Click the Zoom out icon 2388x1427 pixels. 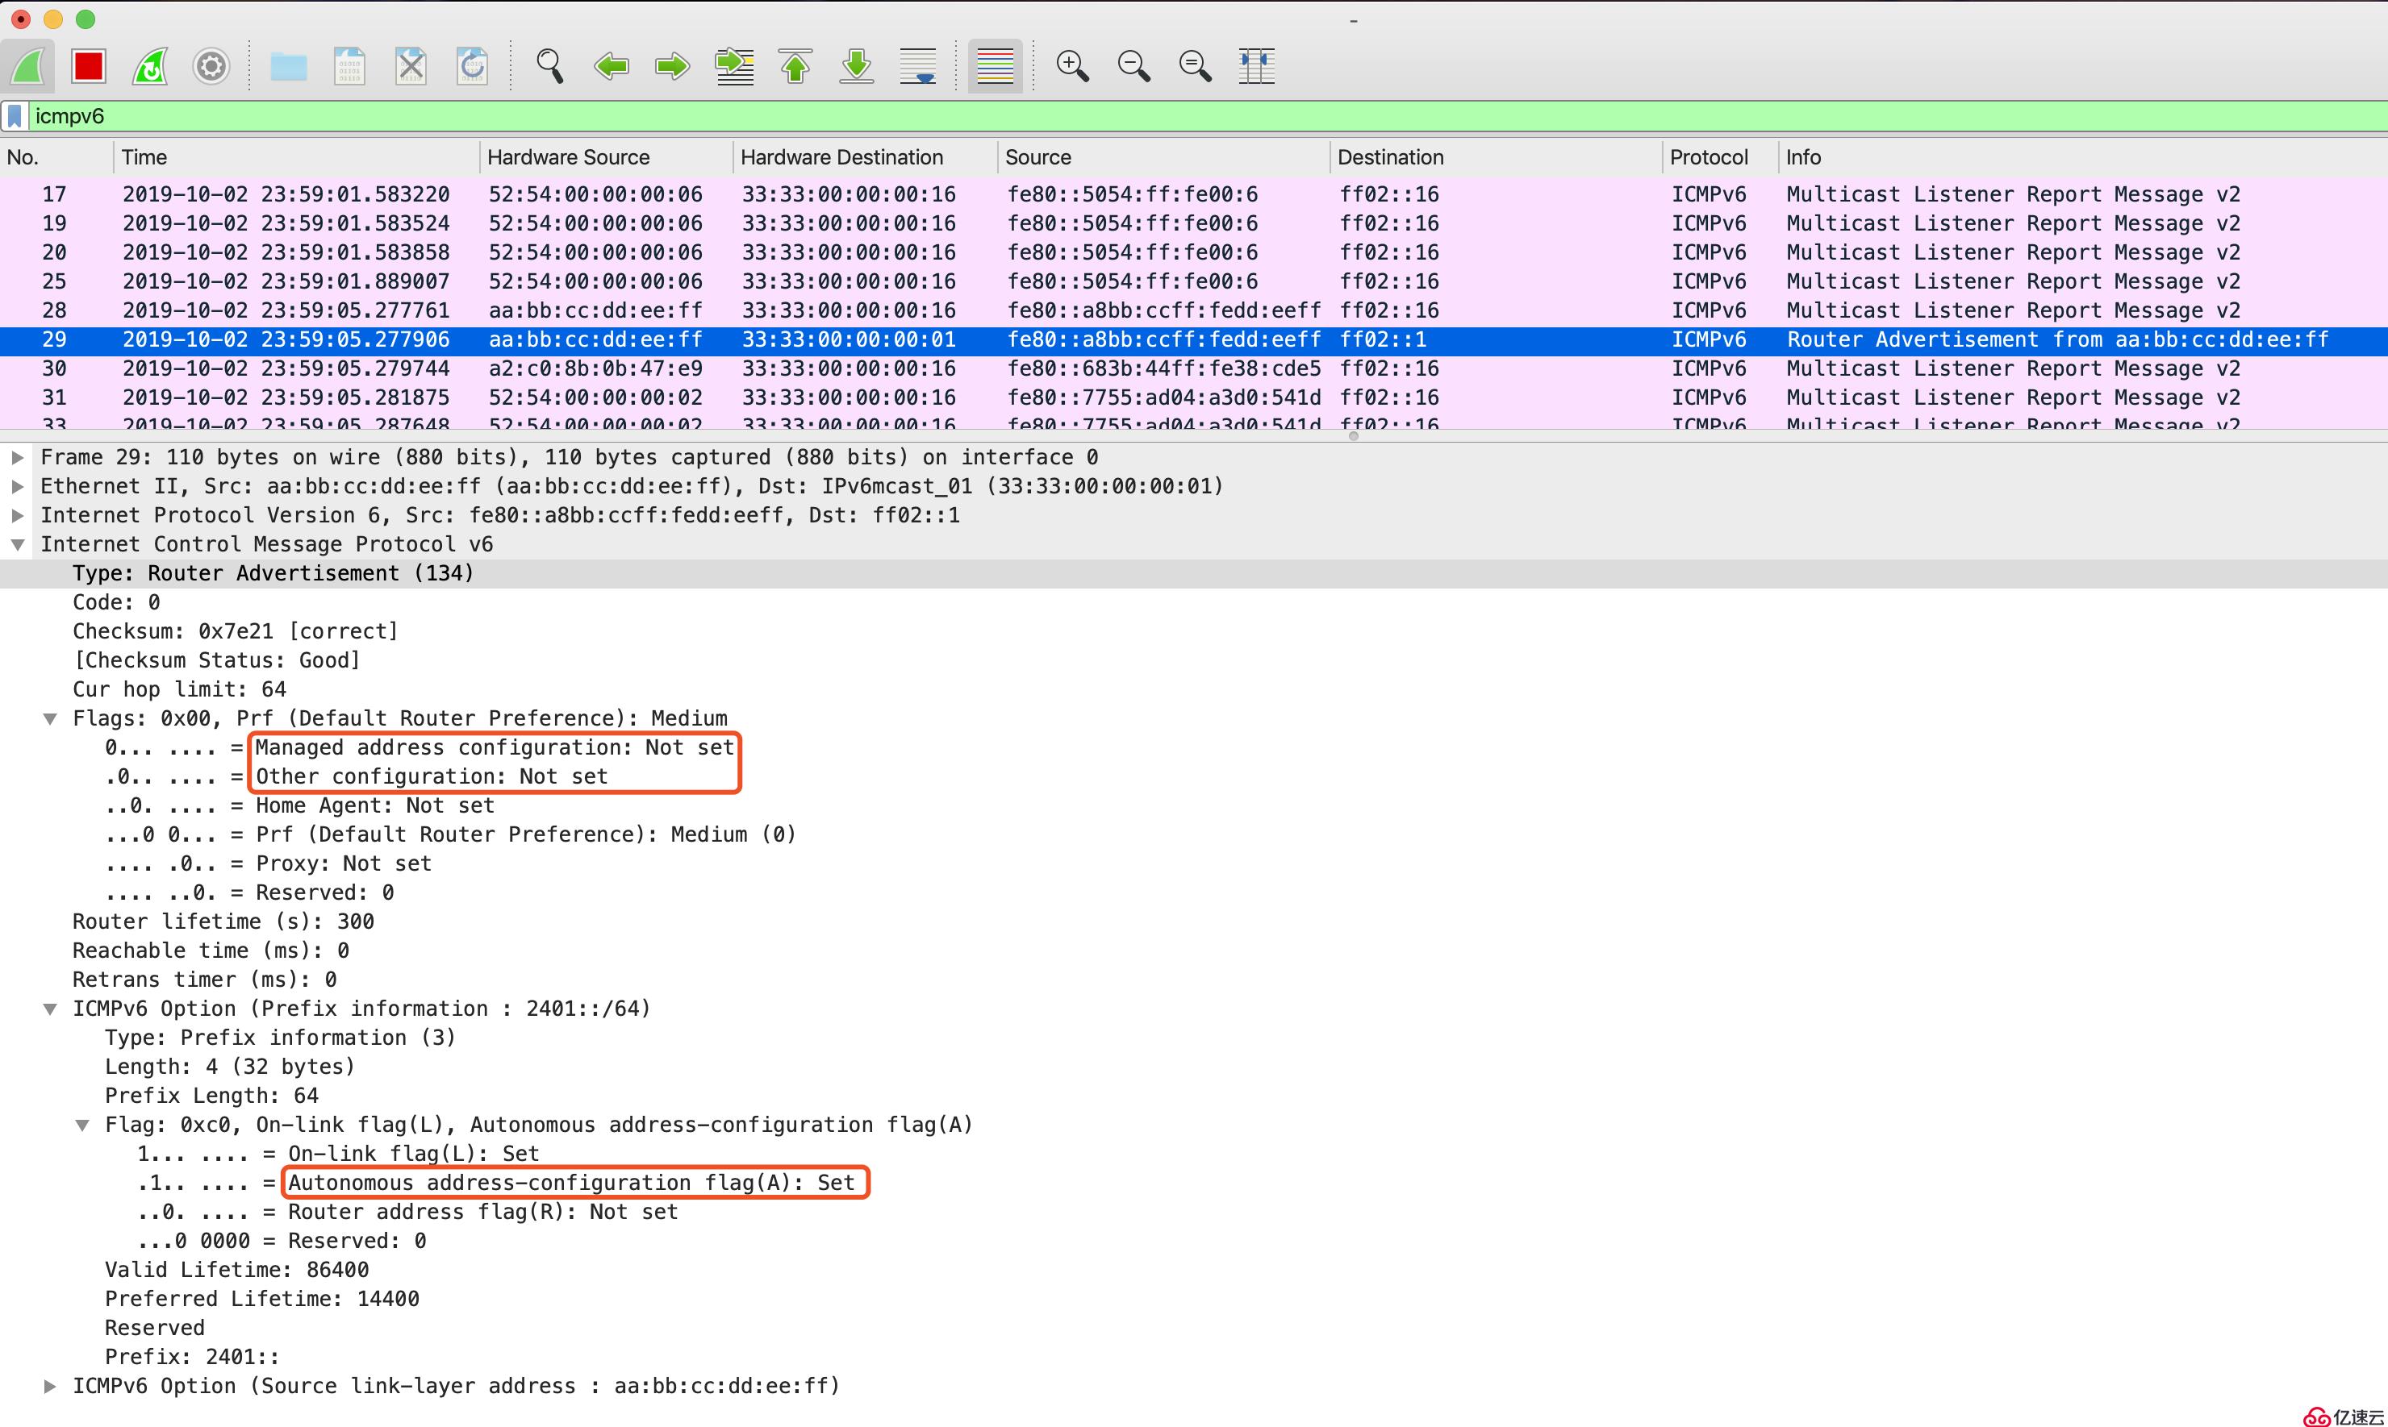[x=1135, y=64]
